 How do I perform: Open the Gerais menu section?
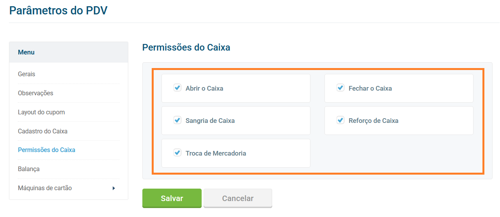27,74
